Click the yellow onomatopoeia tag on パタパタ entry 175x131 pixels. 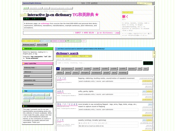(x=147, y=81)
